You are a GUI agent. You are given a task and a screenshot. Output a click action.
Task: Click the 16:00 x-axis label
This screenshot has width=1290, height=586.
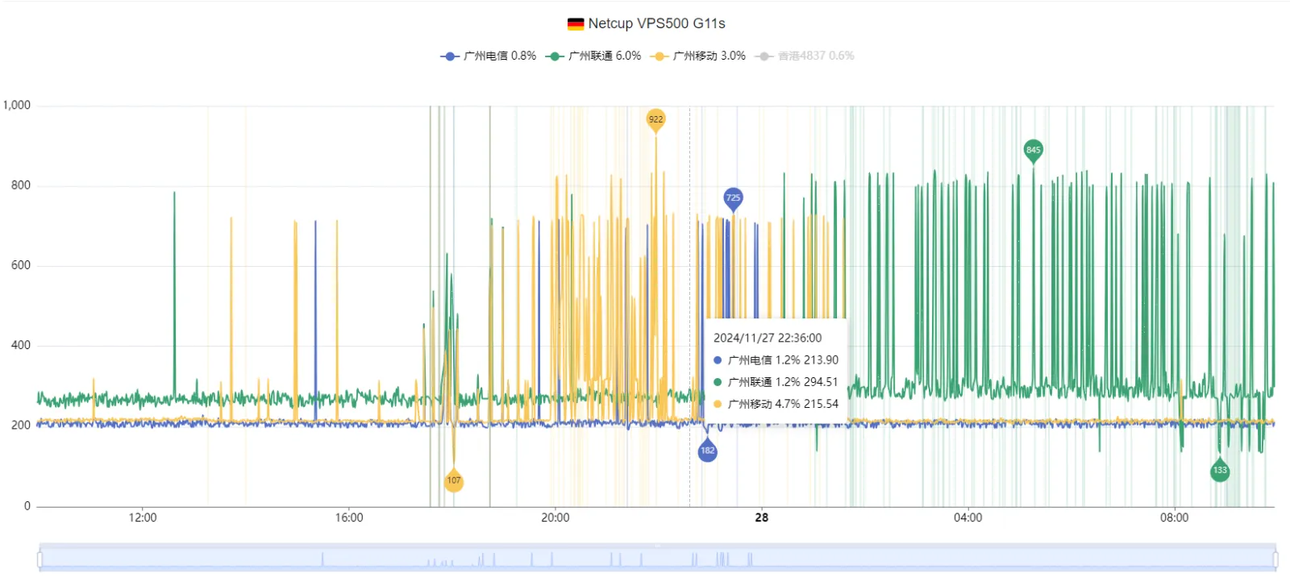coord(349,517)
